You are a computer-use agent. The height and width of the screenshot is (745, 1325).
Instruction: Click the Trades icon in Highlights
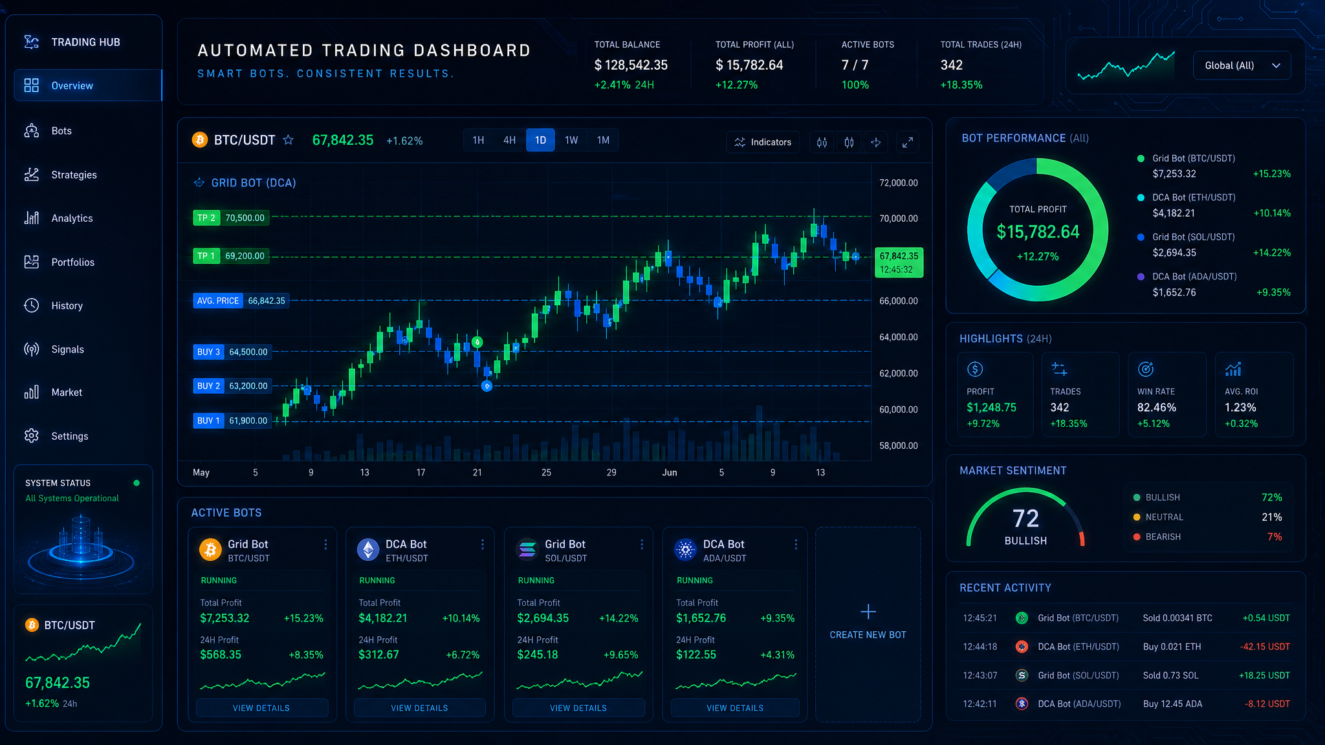pos(1059,369)
